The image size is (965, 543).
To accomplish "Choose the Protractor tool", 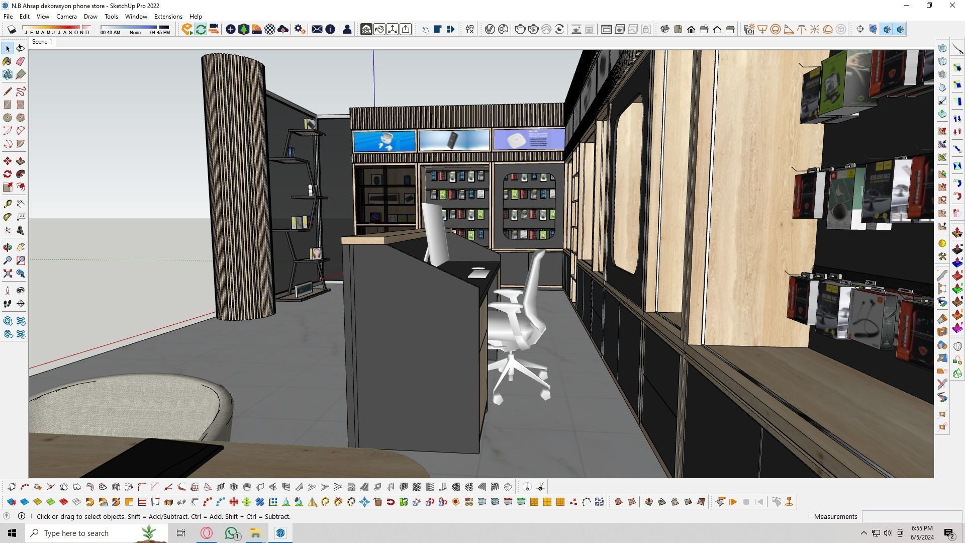I will (x=8, y=217).
